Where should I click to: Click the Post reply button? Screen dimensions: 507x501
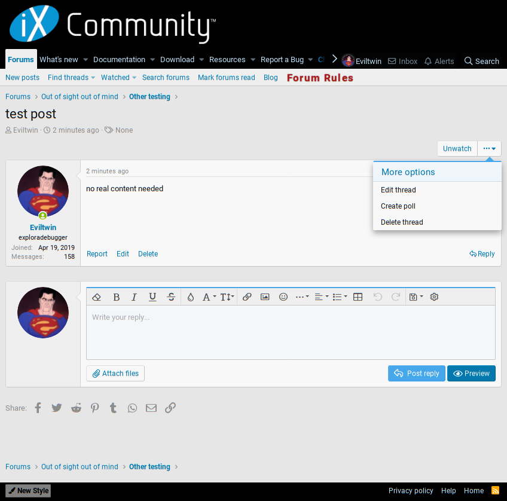tap(417, 373)
